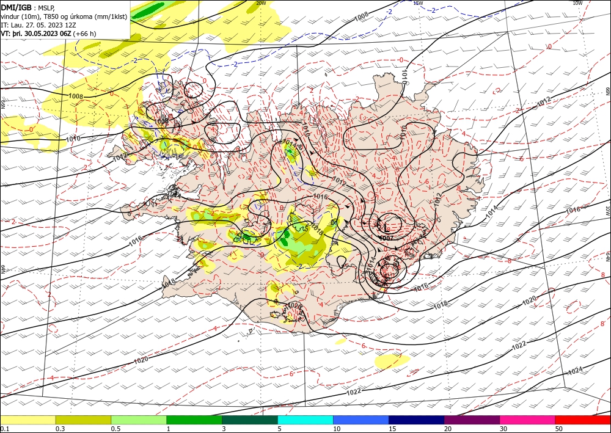Click the "20" legend value
The image size is (611, 433).
coord(448,429)
